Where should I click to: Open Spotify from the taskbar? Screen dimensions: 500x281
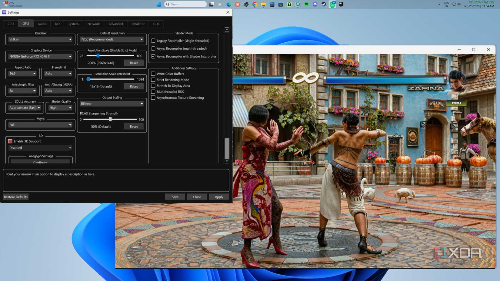[x=306, y=4]
